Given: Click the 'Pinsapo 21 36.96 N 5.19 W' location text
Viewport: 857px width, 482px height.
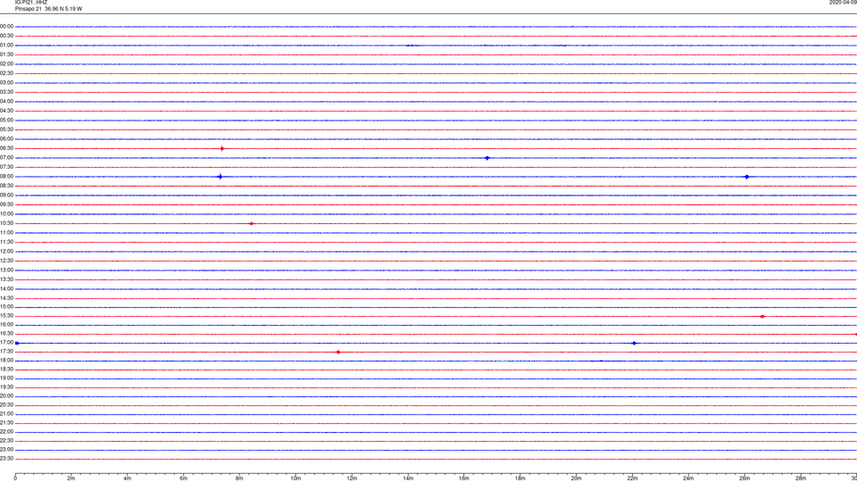Looking at the screenshot, I should coord(48,9).
